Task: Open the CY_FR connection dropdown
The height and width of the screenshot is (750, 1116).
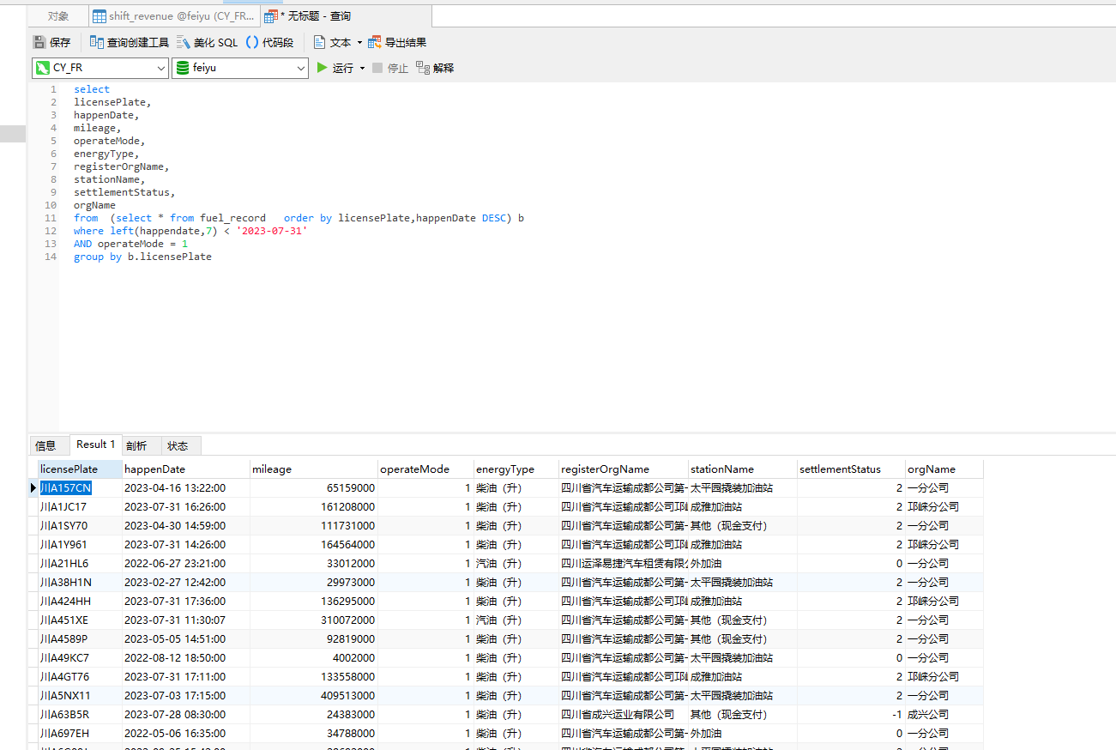Action: 100,68
